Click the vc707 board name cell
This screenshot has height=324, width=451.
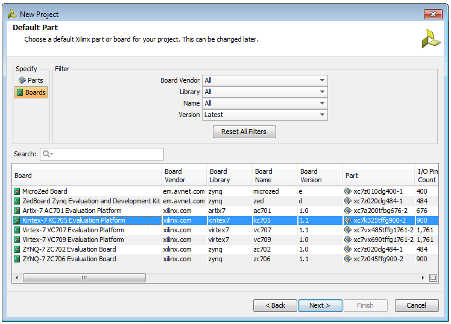pyautogui.click(x=274, y=230)
